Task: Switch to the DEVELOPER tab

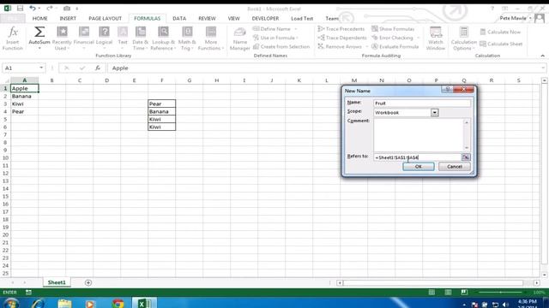Action: 265,18
